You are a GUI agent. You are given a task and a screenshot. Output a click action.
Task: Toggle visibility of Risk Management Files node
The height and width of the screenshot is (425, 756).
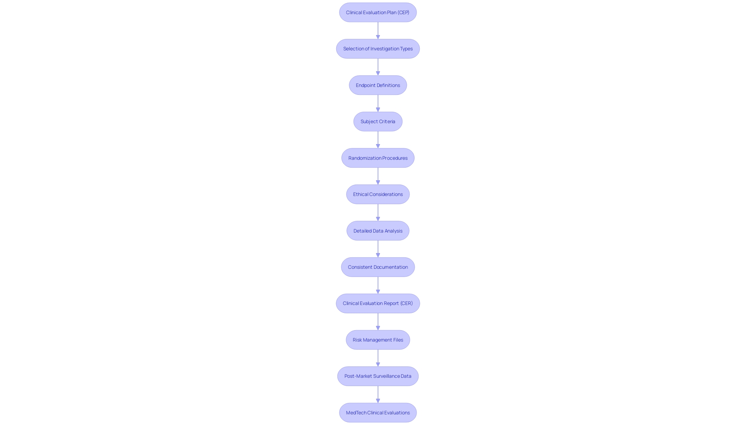(x=378, y=339)
